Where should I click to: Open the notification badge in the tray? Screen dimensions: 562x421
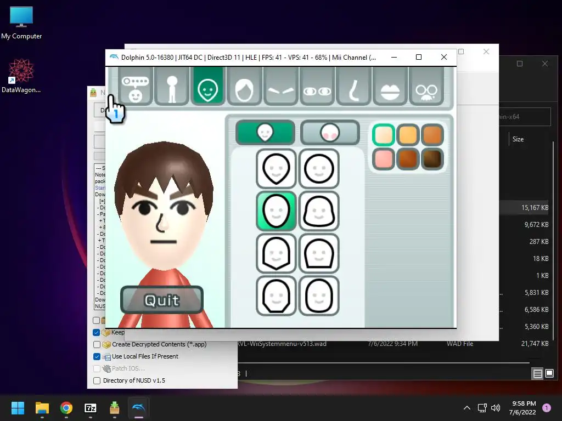(547, 408)
